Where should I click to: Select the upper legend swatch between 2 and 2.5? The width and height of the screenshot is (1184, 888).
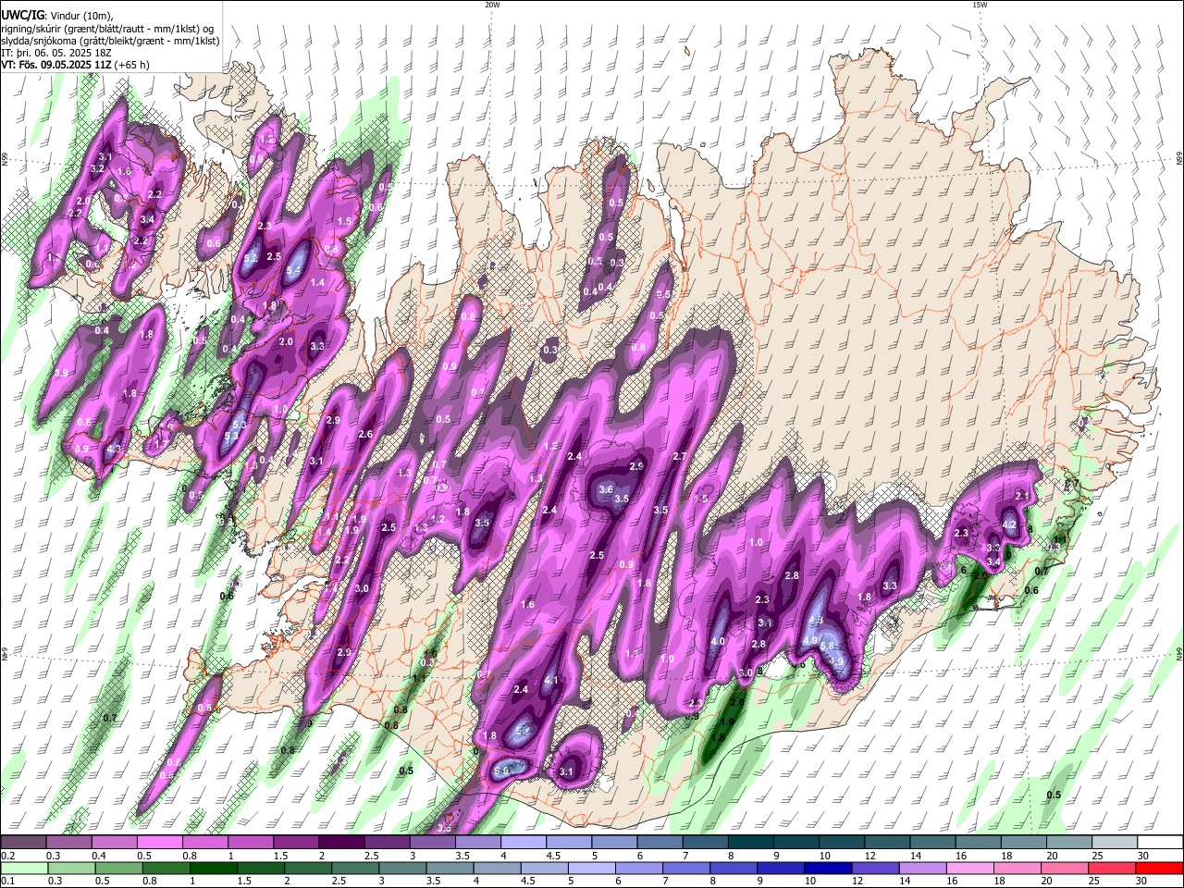point(341,842)
